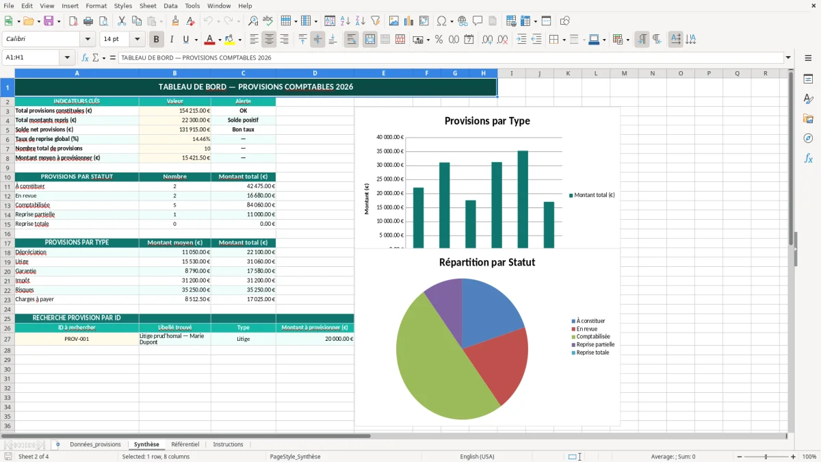Click the Open file folder icon
This screenshot has width=821, height=462.
click(28, 21)
